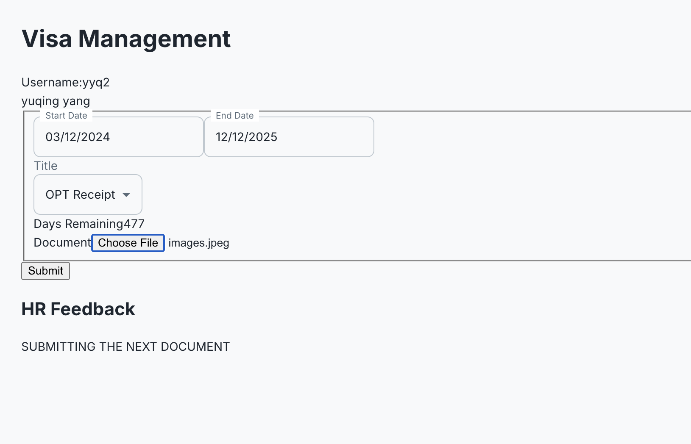Click the Start Date field

tap(118, 136)
